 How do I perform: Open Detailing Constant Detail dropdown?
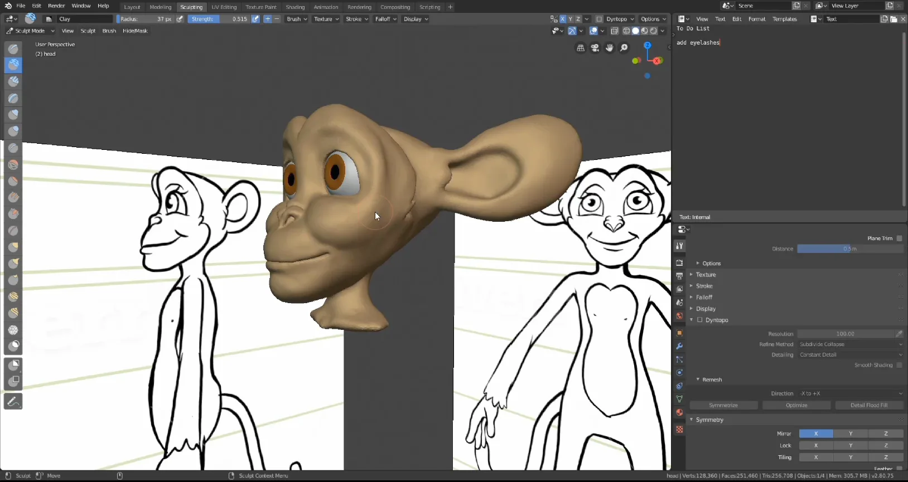[851, 355]
